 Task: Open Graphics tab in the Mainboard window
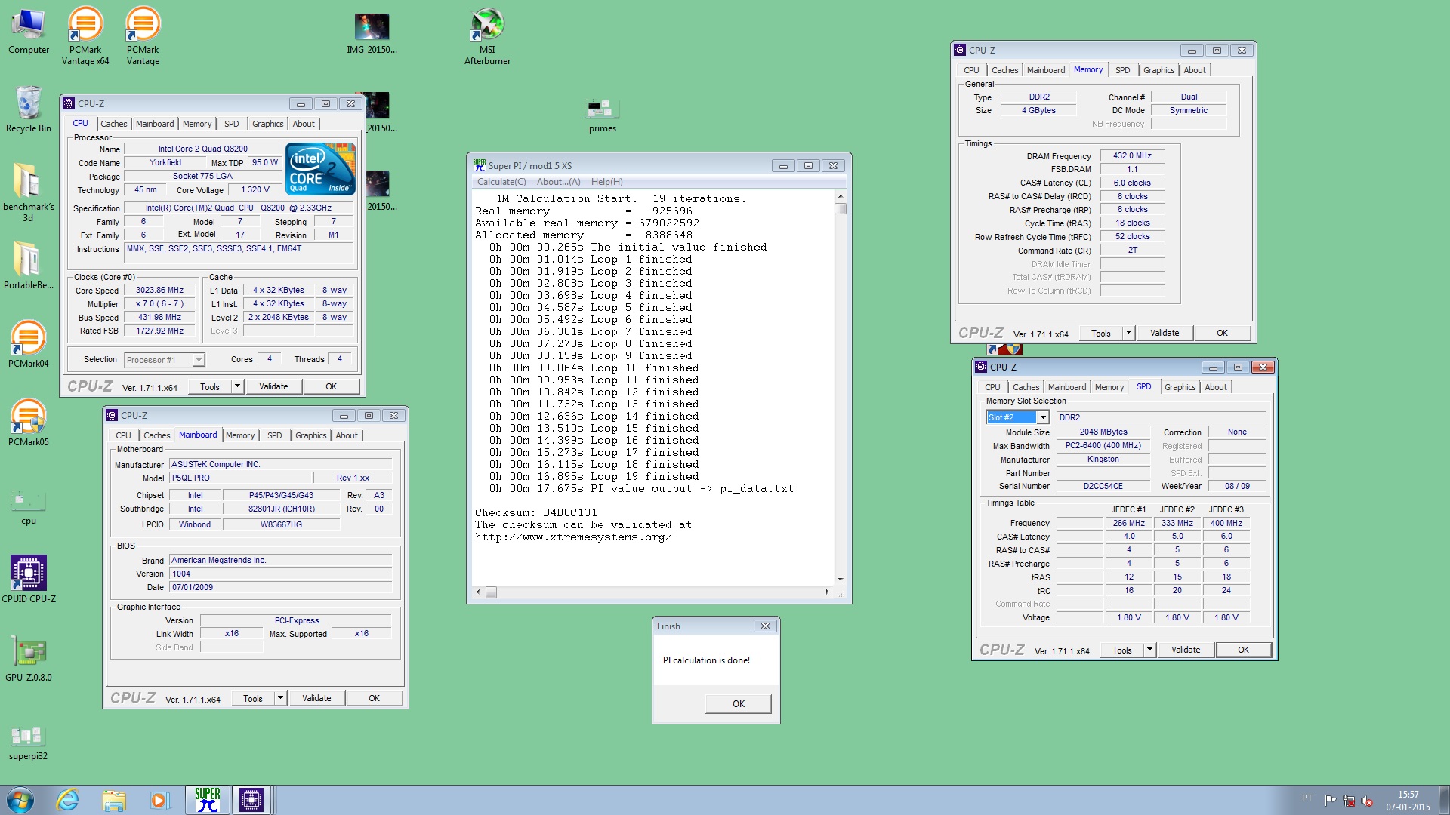[x=310, y=435]
